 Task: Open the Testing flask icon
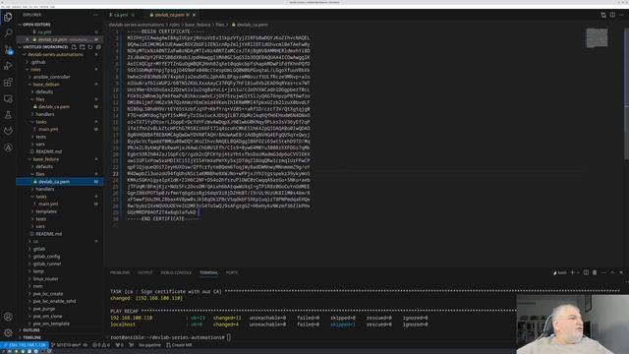(x=8, y=115)
